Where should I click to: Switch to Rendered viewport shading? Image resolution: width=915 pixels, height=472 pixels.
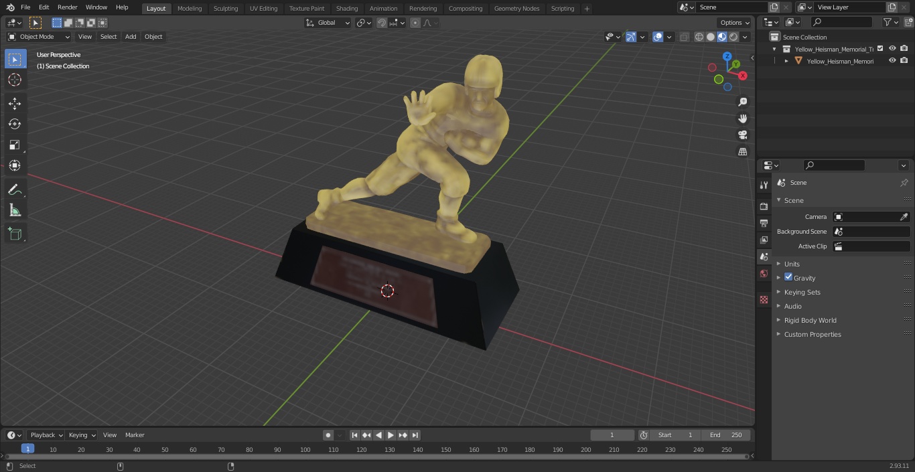pos(733,37)
